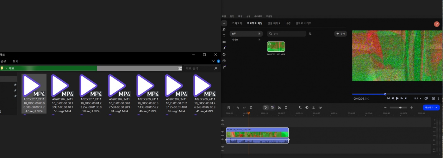Screen dimensions: 443x158
Task: Select the crop tool in timeline toolbar
Action: (x=300, y=108)
